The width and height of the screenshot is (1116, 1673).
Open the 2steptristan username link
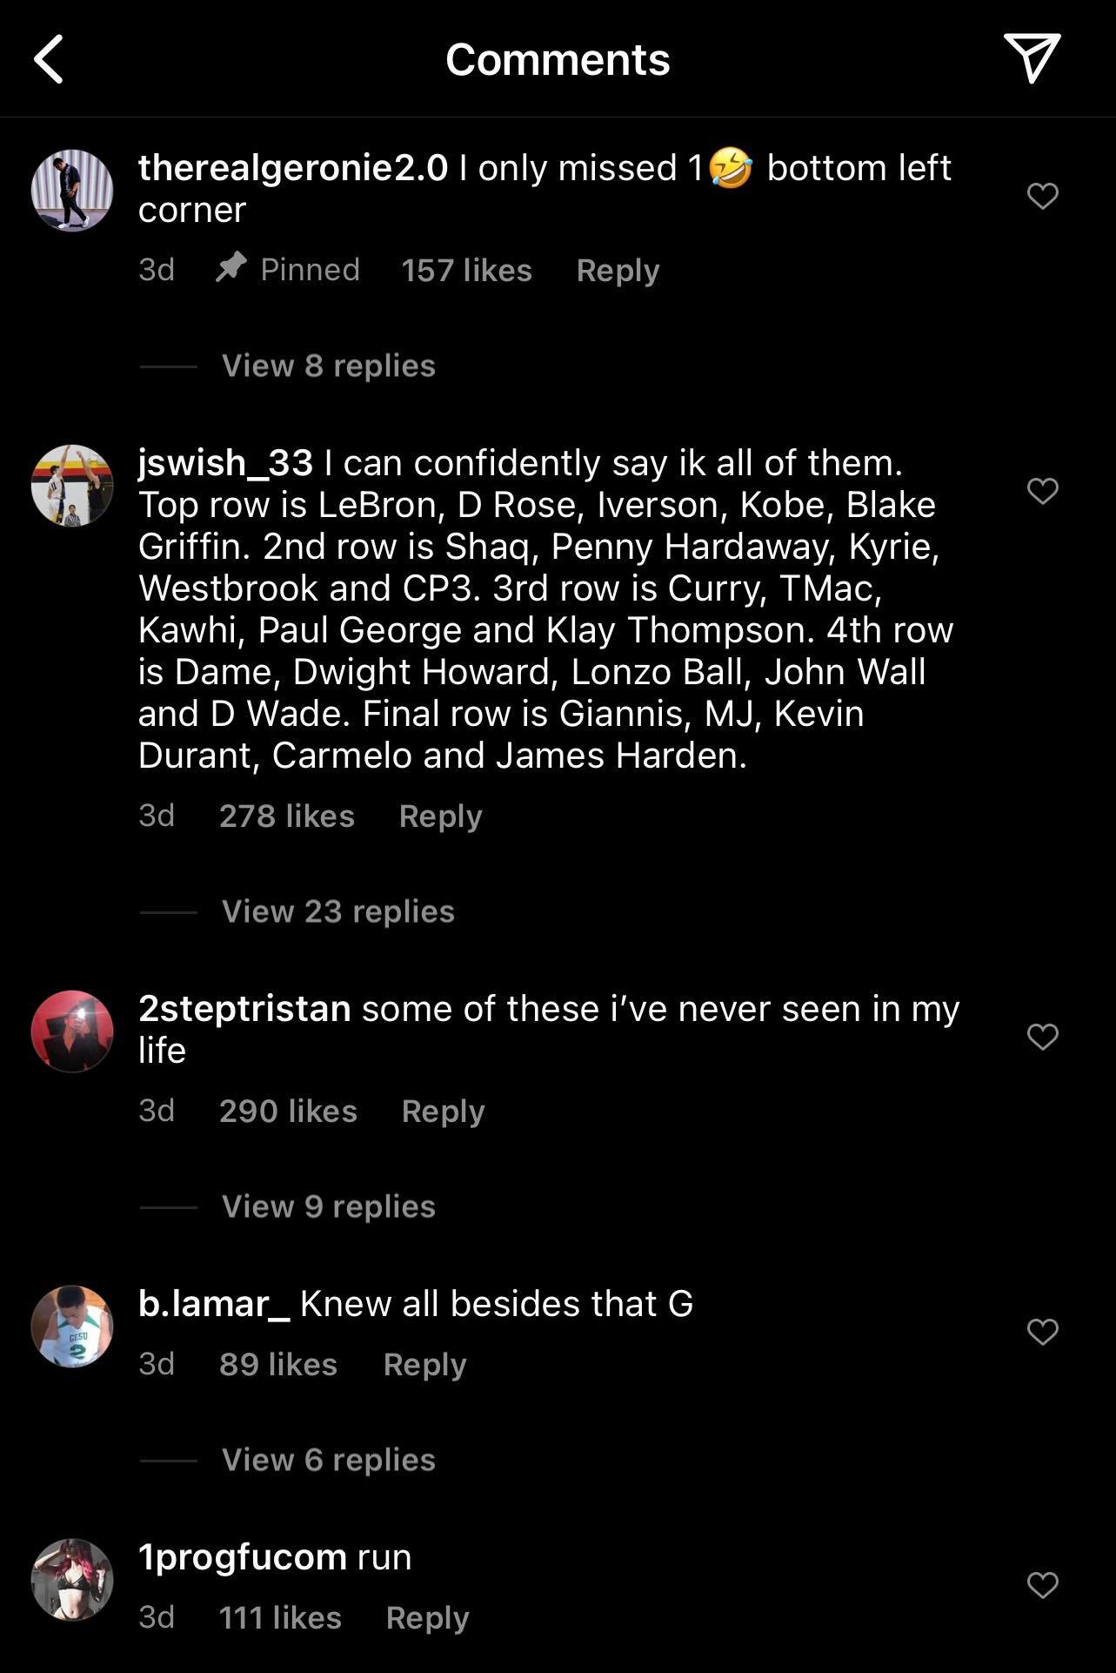[x=244, y=1009]
